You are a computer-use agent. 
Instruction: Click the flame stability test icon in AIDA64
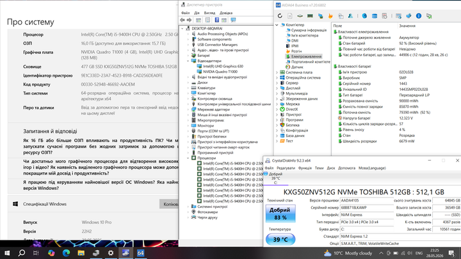click(x=330, y=16)
